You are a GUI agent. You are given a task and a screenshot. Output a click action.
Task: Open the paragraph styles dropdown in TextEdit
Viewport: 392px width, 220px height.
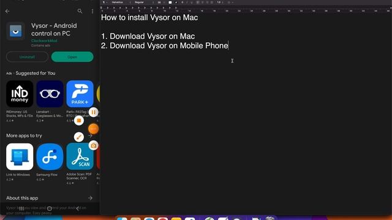[x=105, y=2]
